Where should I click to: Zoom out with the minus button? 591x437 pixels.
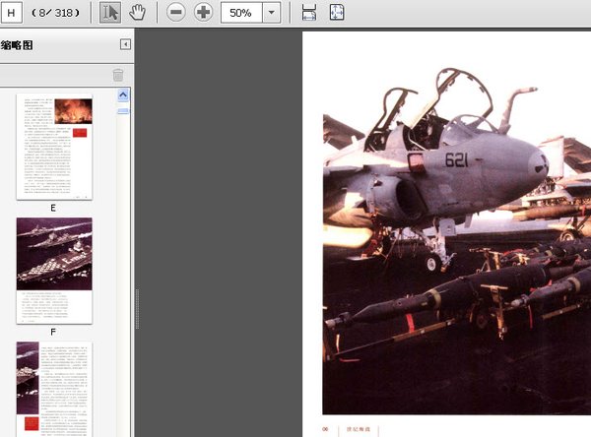pos(175,13)
